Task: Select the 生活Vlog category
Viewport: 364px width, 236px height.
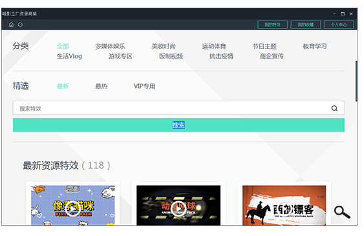Action: (x=69, y=56)
